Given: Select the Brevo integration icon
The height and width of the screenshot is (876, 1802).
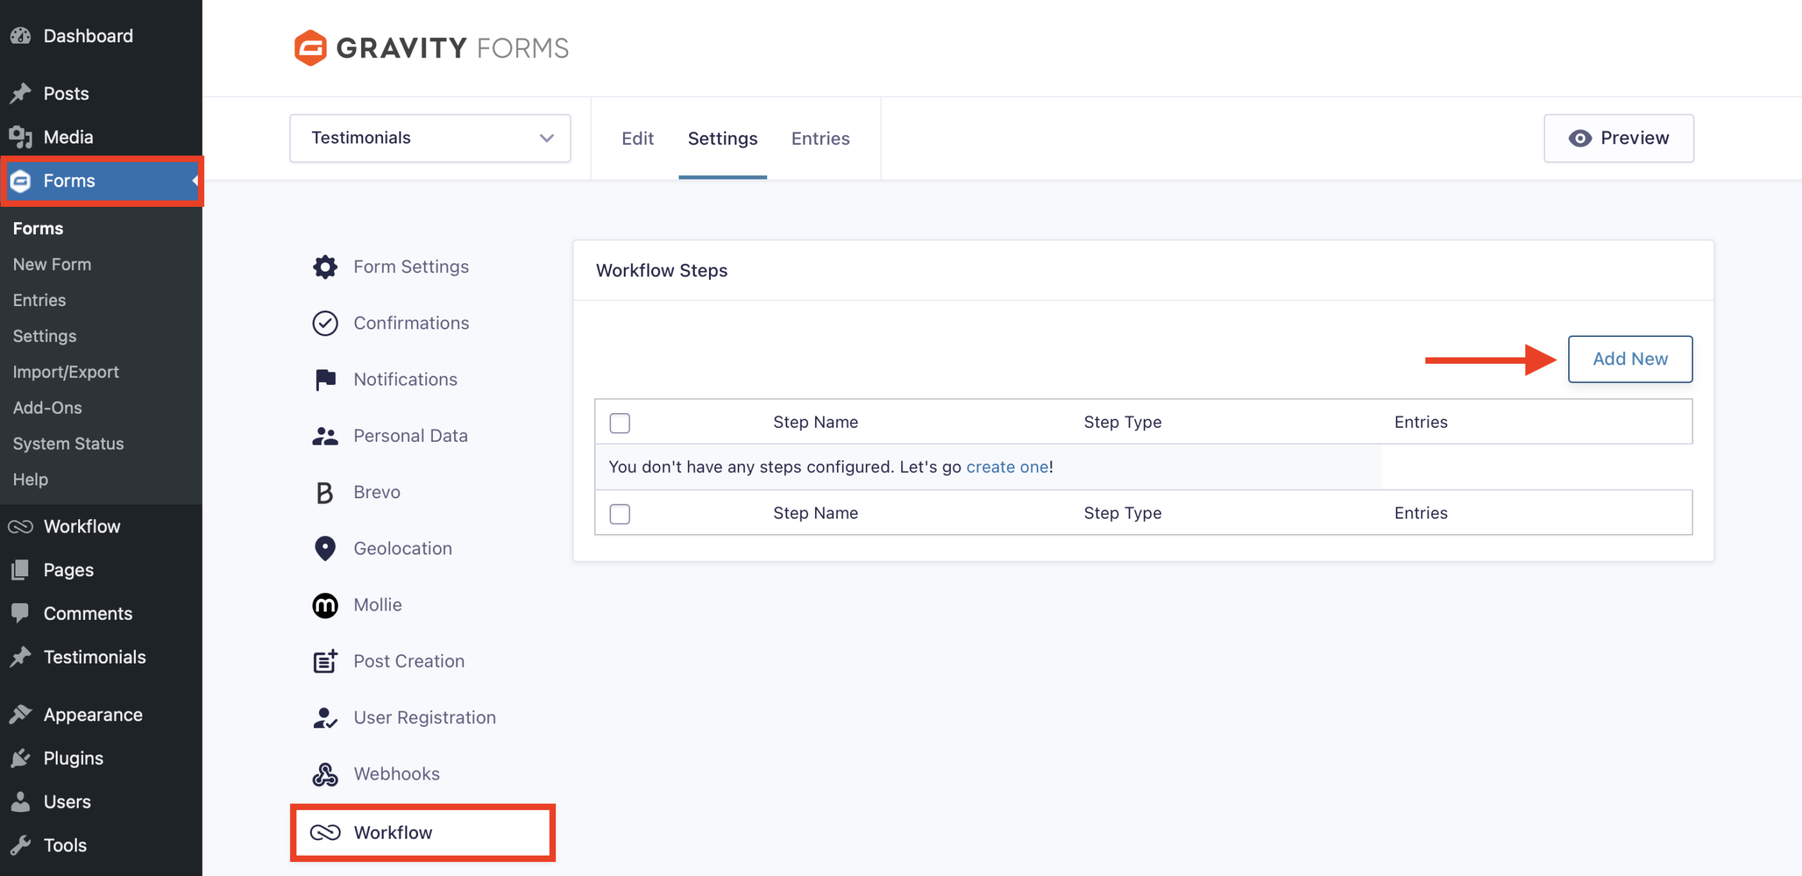Looking at the screenshot, I should (x=325, y=492).
